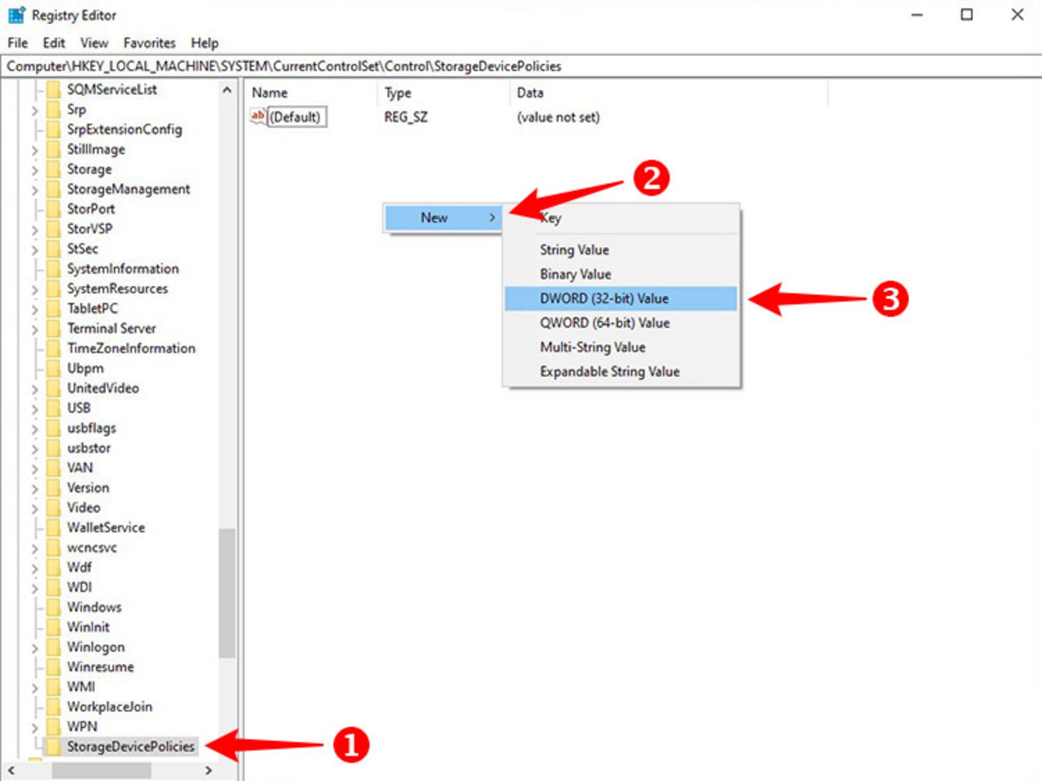Click the (Default) string value icon
Viewport: 1042px width, 781px height.
(x=258, y=116)
